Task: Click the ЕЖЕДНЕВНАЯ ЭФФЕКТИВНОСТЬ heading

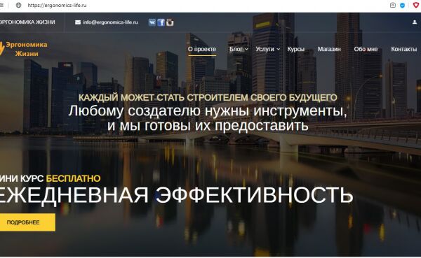Action: point(176,195)
